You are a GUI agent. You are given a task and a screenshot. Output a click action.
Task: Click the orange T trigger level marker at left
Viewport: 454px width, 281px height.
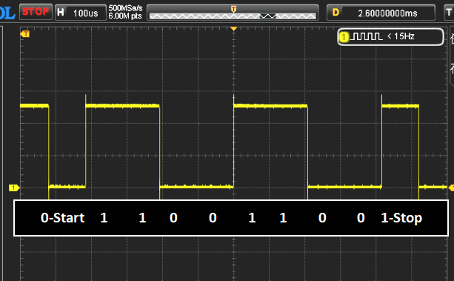tap(25, 34)
